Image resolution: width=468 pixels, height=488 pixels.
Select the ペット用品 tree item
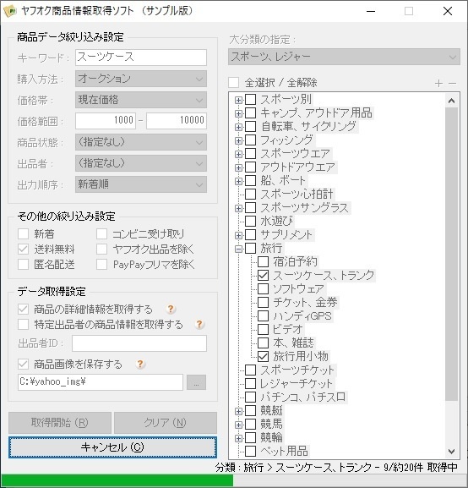(284, 451)
